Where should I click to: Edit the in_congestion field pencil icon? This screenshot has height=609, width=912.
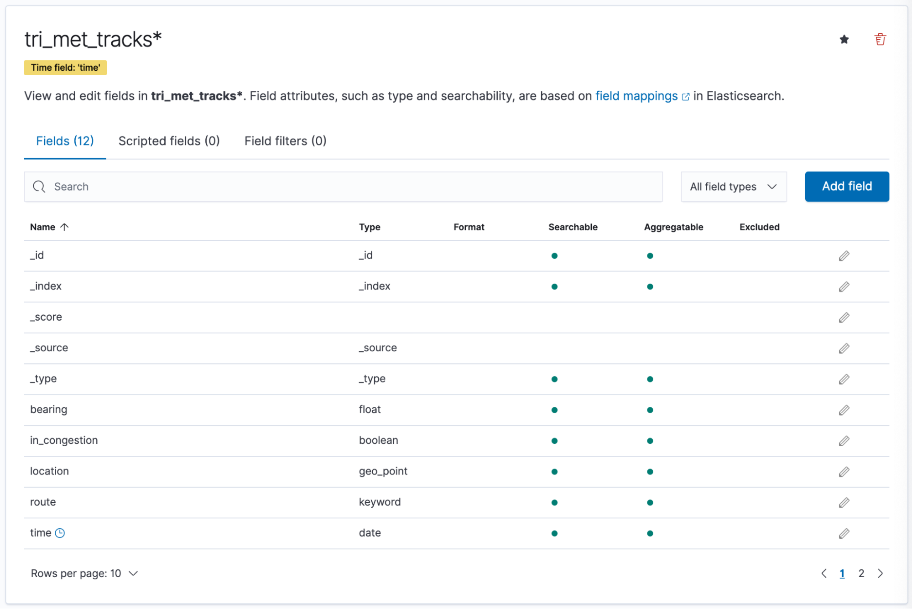click(844, 441)
